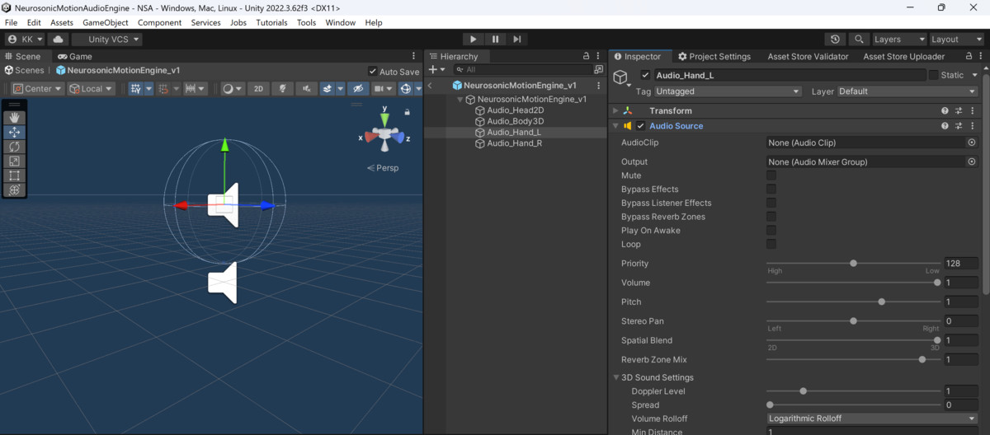
Task: Click the Pause button
Action: (x=495, y=39)
